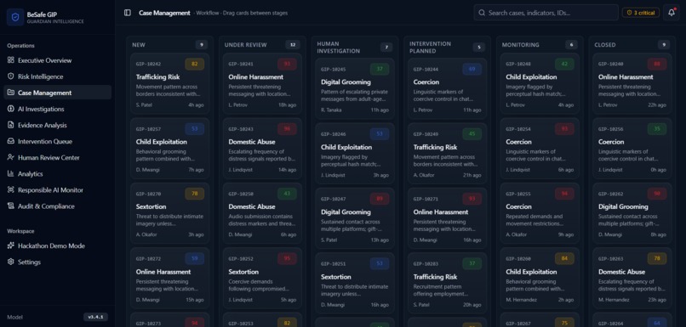This screenshot has width=686, height=327.
Task: Open case GIP-10257 Child Exploitation
Action: [169, 149]
